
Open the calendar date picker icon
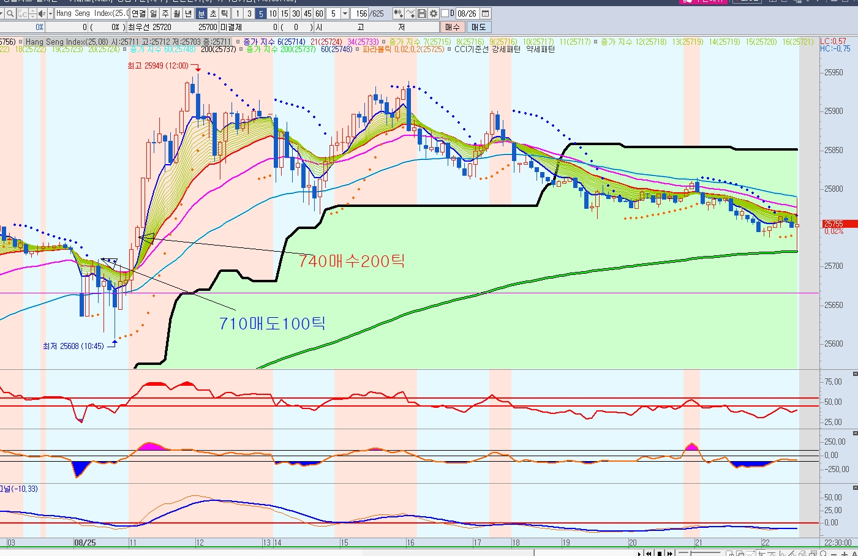[485, 13]
